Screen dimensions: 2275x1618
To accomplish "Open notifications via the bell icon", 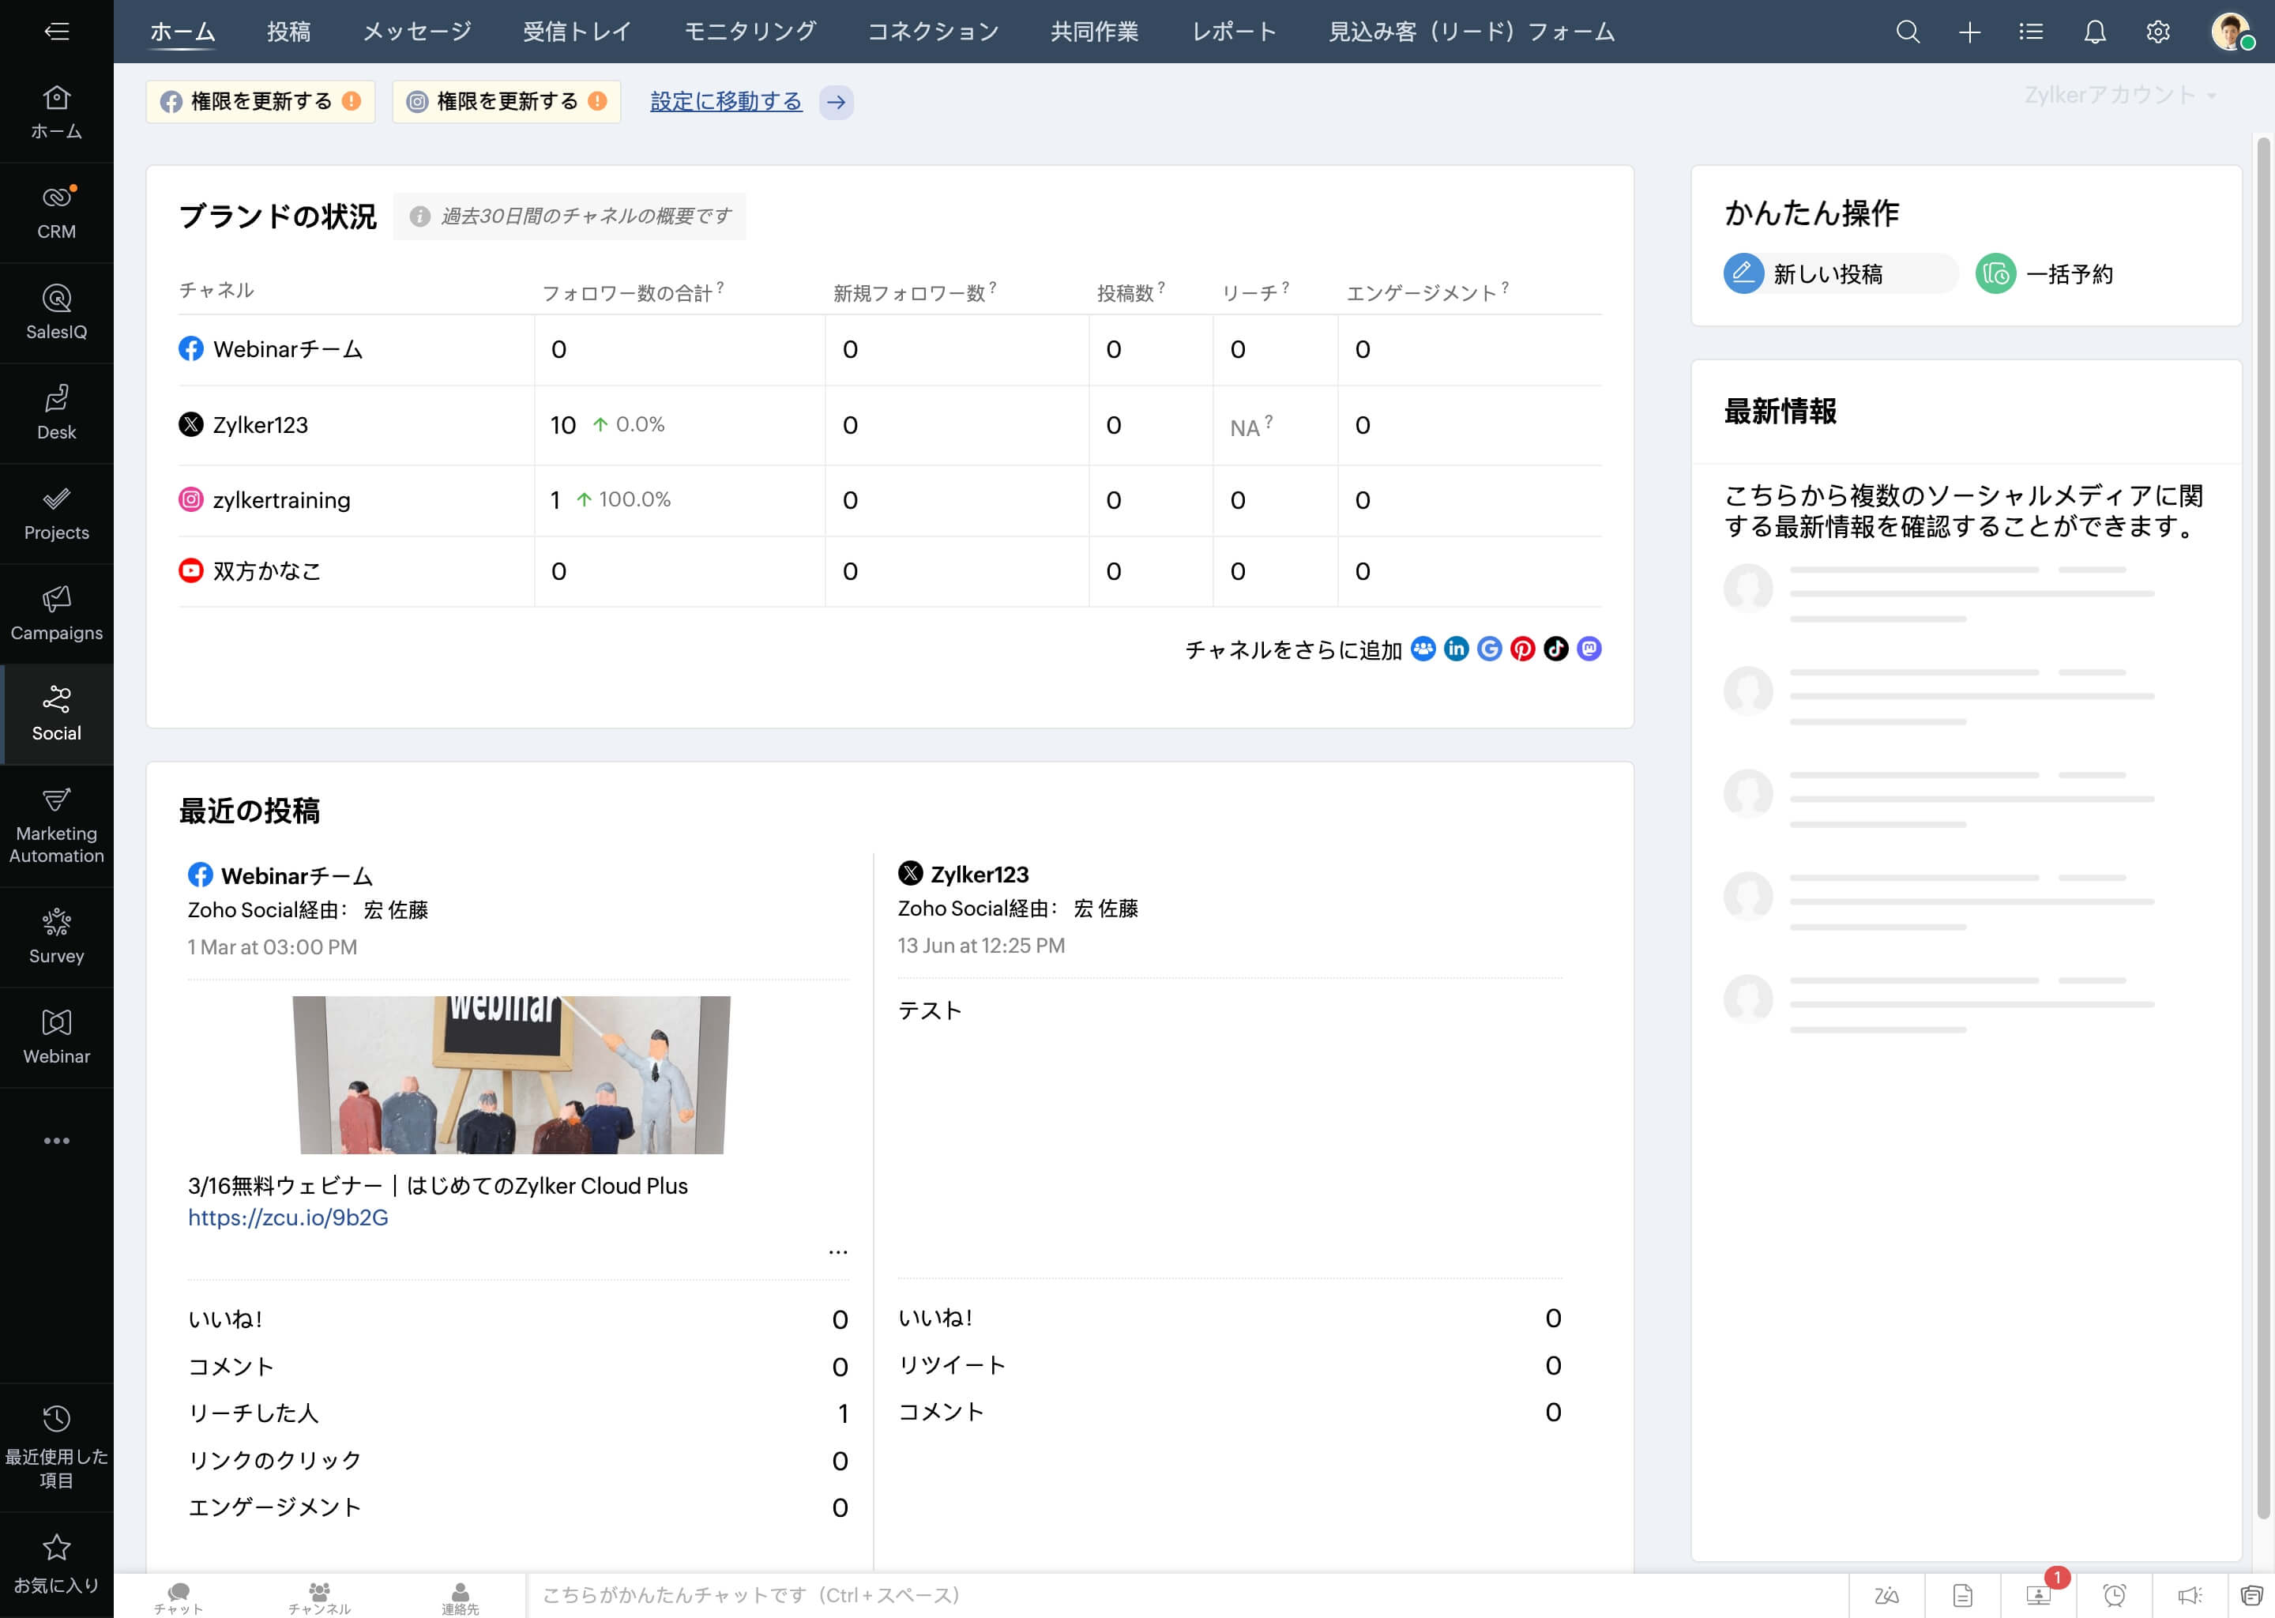I will 2095,31.
